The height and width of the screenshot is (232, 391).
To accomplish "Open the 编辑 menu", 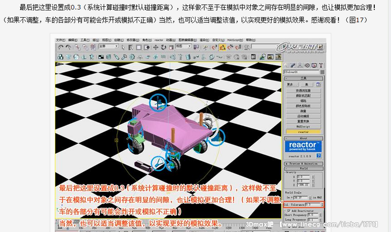I will [72, 40].
